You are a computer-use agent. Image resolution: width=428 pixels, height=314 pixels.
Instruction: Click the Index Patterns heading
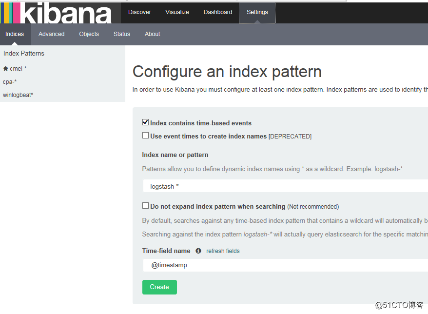tap(24, 54)
